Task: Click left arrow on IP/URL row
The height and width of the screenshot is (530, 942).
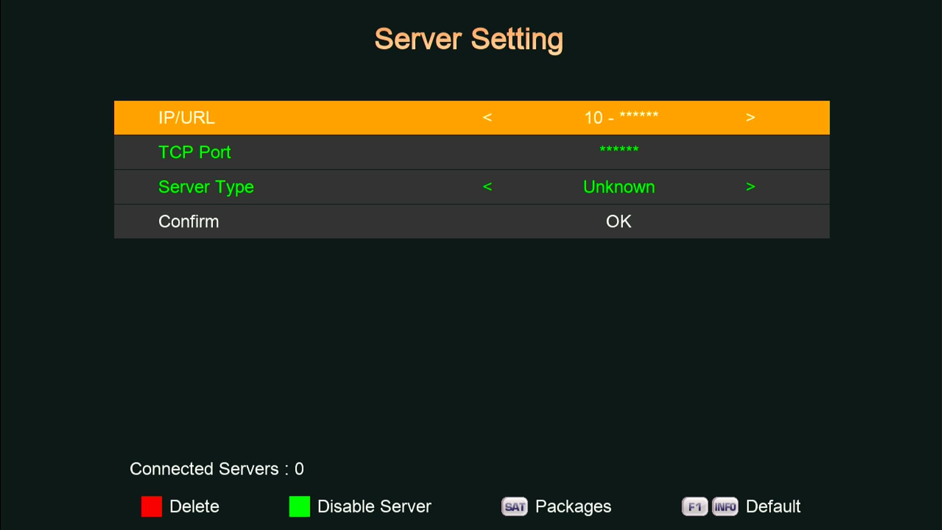Action: [x=487, y=117]
